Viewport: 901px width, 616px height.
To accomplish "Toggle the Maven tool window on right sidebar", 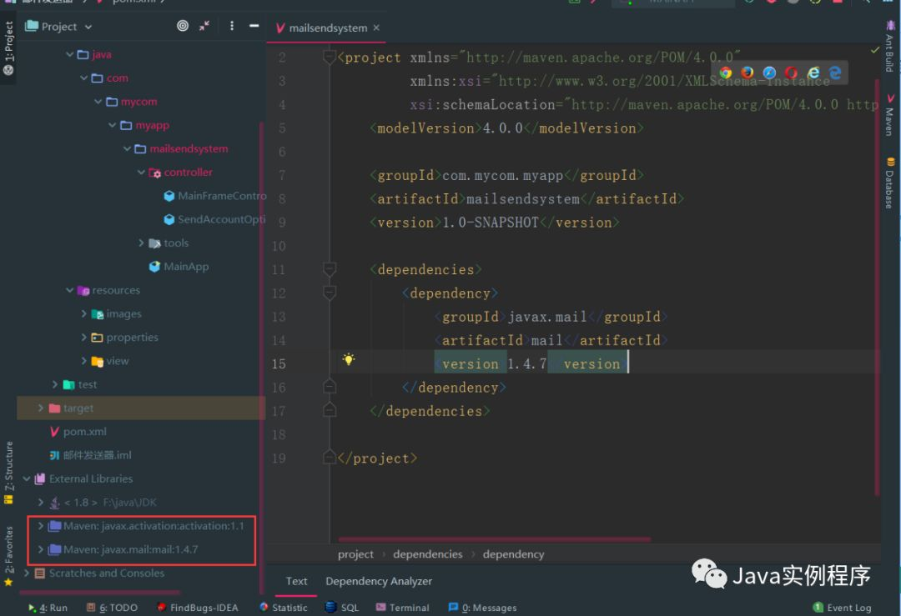I will point(890,115).
